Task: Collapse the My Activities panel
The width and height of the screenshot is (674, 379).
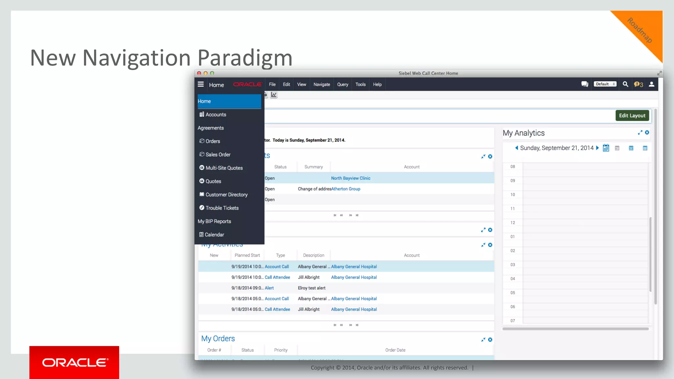Action: (x=483, y=245)
